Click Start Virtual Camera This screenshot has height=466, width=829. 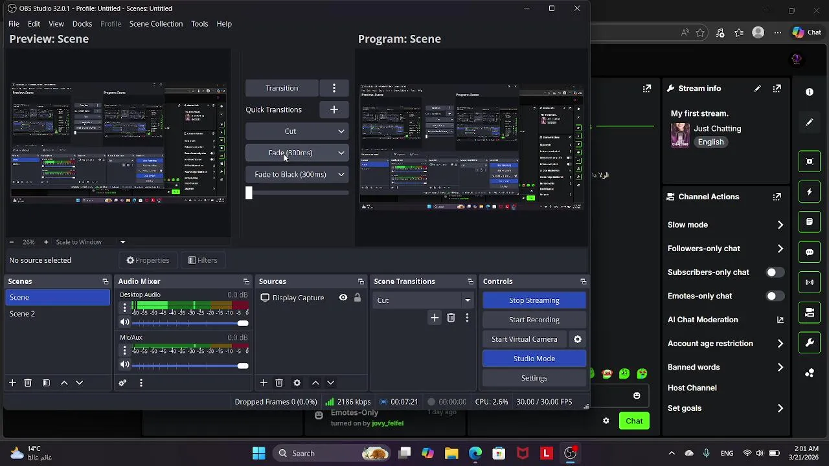click(x=525, y=339)
